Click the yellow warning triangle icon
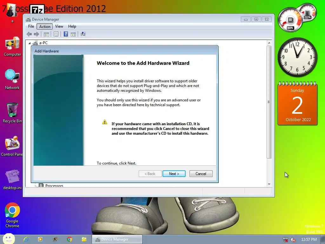Screen dimensions: 325x244 coord(105,122)
